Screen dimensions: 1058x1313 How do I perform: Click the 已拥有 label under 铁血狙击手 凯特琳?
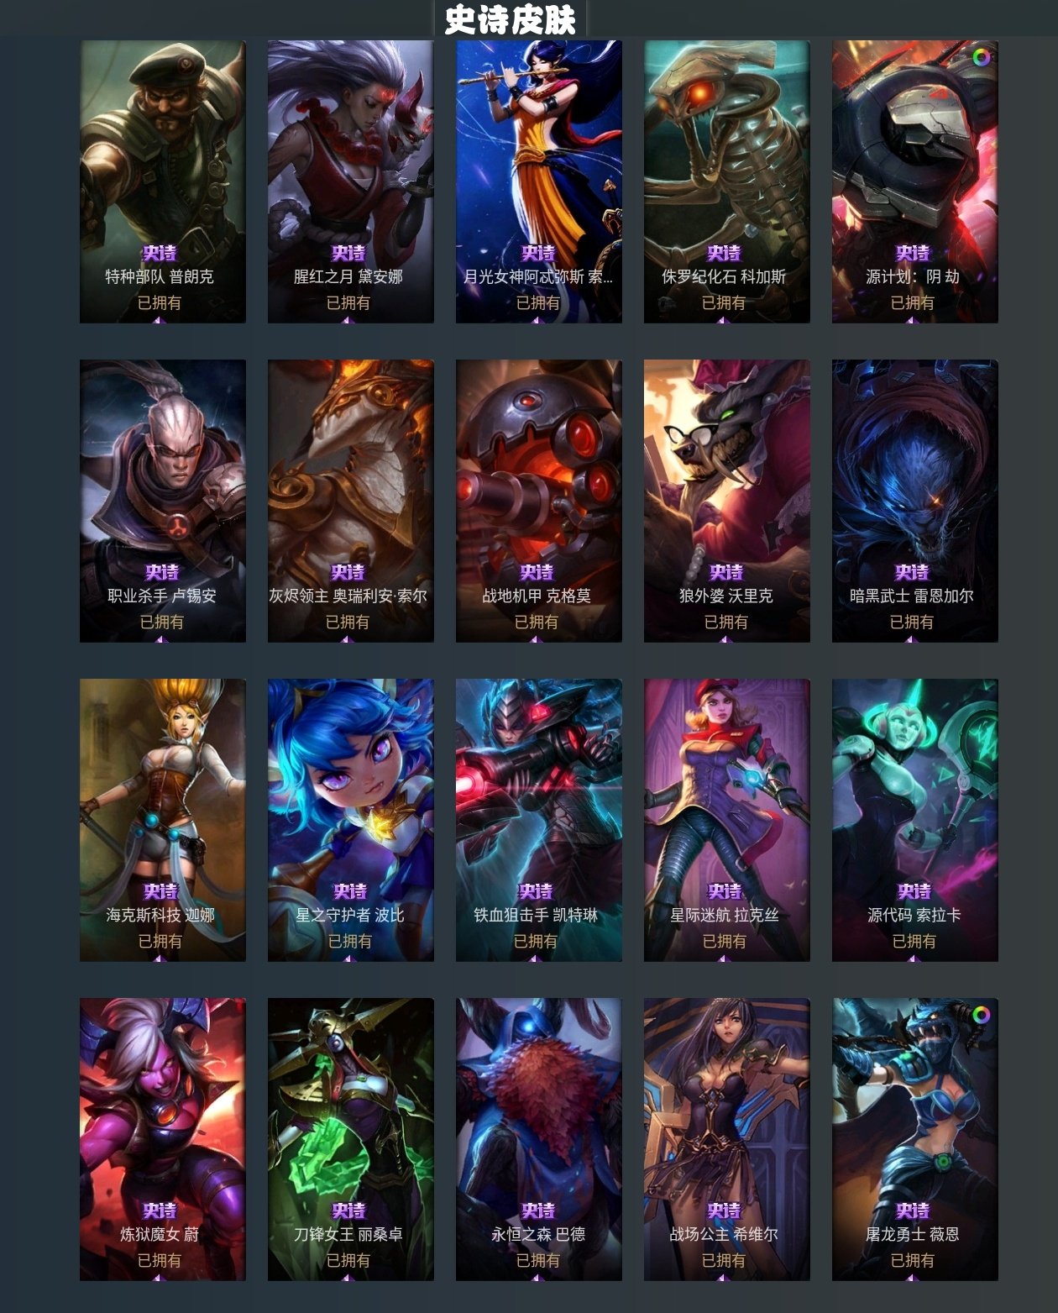pos(536,941)
